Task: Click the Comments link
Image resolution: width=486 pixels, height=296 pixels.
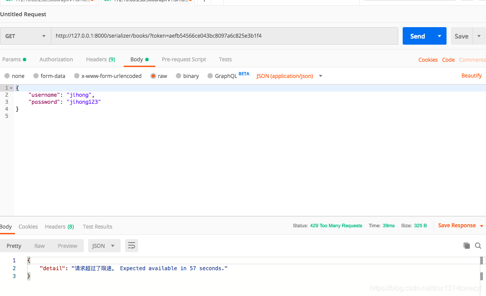Action: click(x=472, y=60)
